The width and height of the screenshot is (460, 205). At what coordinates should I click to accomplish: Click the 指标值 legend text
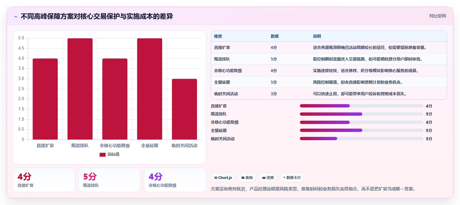click(x=114, y=154)
